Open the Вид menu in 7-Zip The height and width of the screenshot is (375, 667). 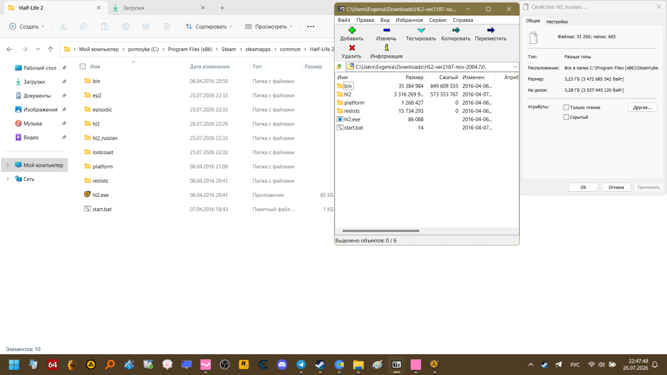[385, 20]
